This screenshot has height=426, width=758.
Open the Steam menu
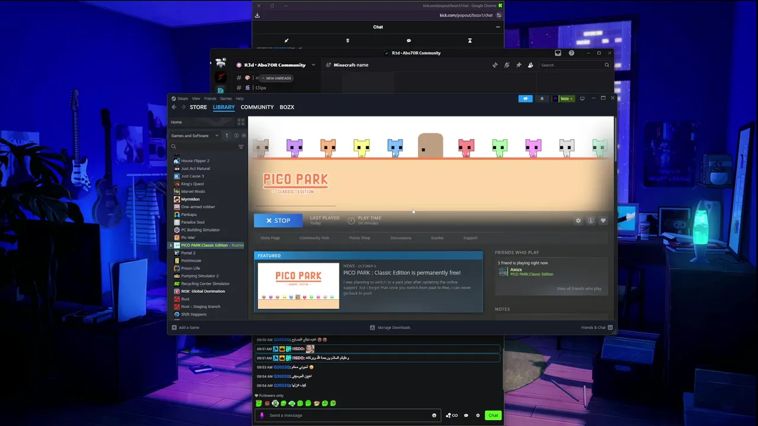(180, 99)
